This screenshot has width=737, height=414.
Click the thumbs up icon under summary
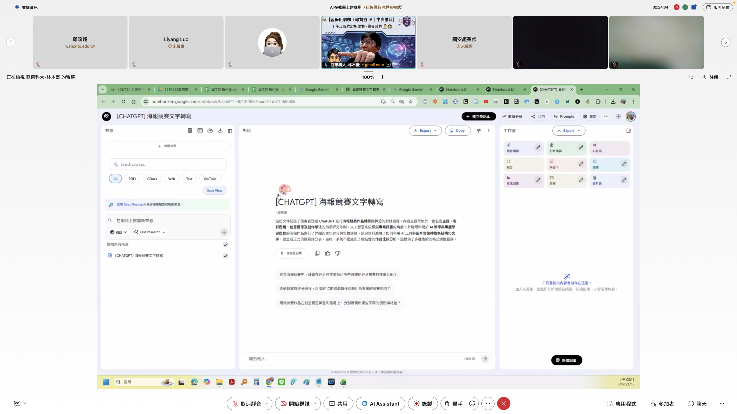(327, 253)
